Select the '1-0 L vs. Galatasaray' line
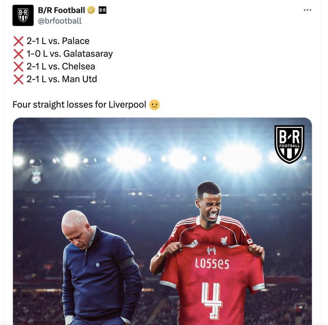 coord(70,54)
